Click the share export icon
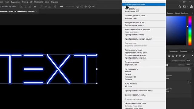Viewport: 194px width, 109px height. pyautogui.click(x=191, y=6)
